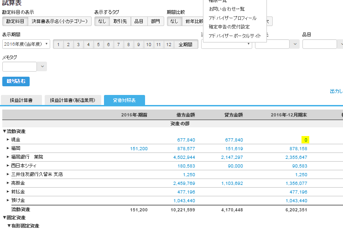Screen dimensions: 343x231
Task: Set tag display to 部門
Action: tap(155, 21)
